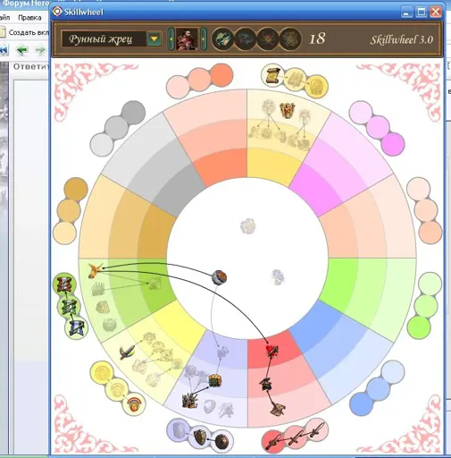Select the hummingbird ability in green sector
The height and width of the screenshot is (458, 451).
click(96, 270)
